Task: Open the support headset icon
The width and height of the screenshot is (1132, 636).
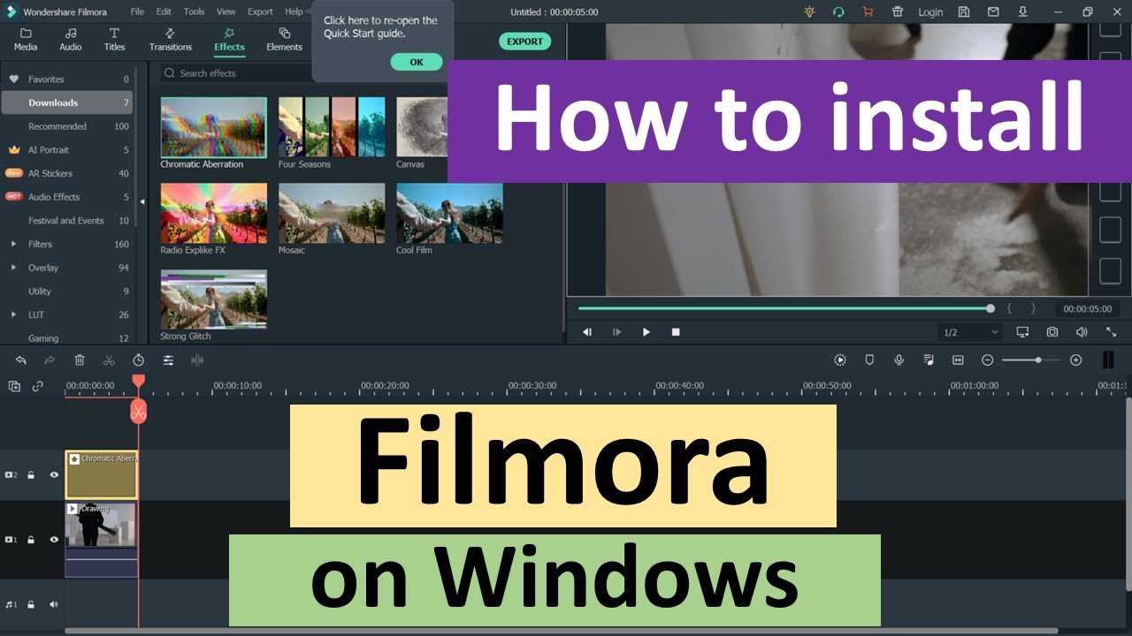Action: (x=838, y=11)
